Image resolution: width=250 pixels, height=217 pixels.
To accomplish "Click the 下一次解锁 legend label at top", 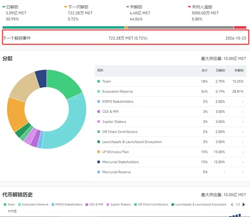I will 78,7.
